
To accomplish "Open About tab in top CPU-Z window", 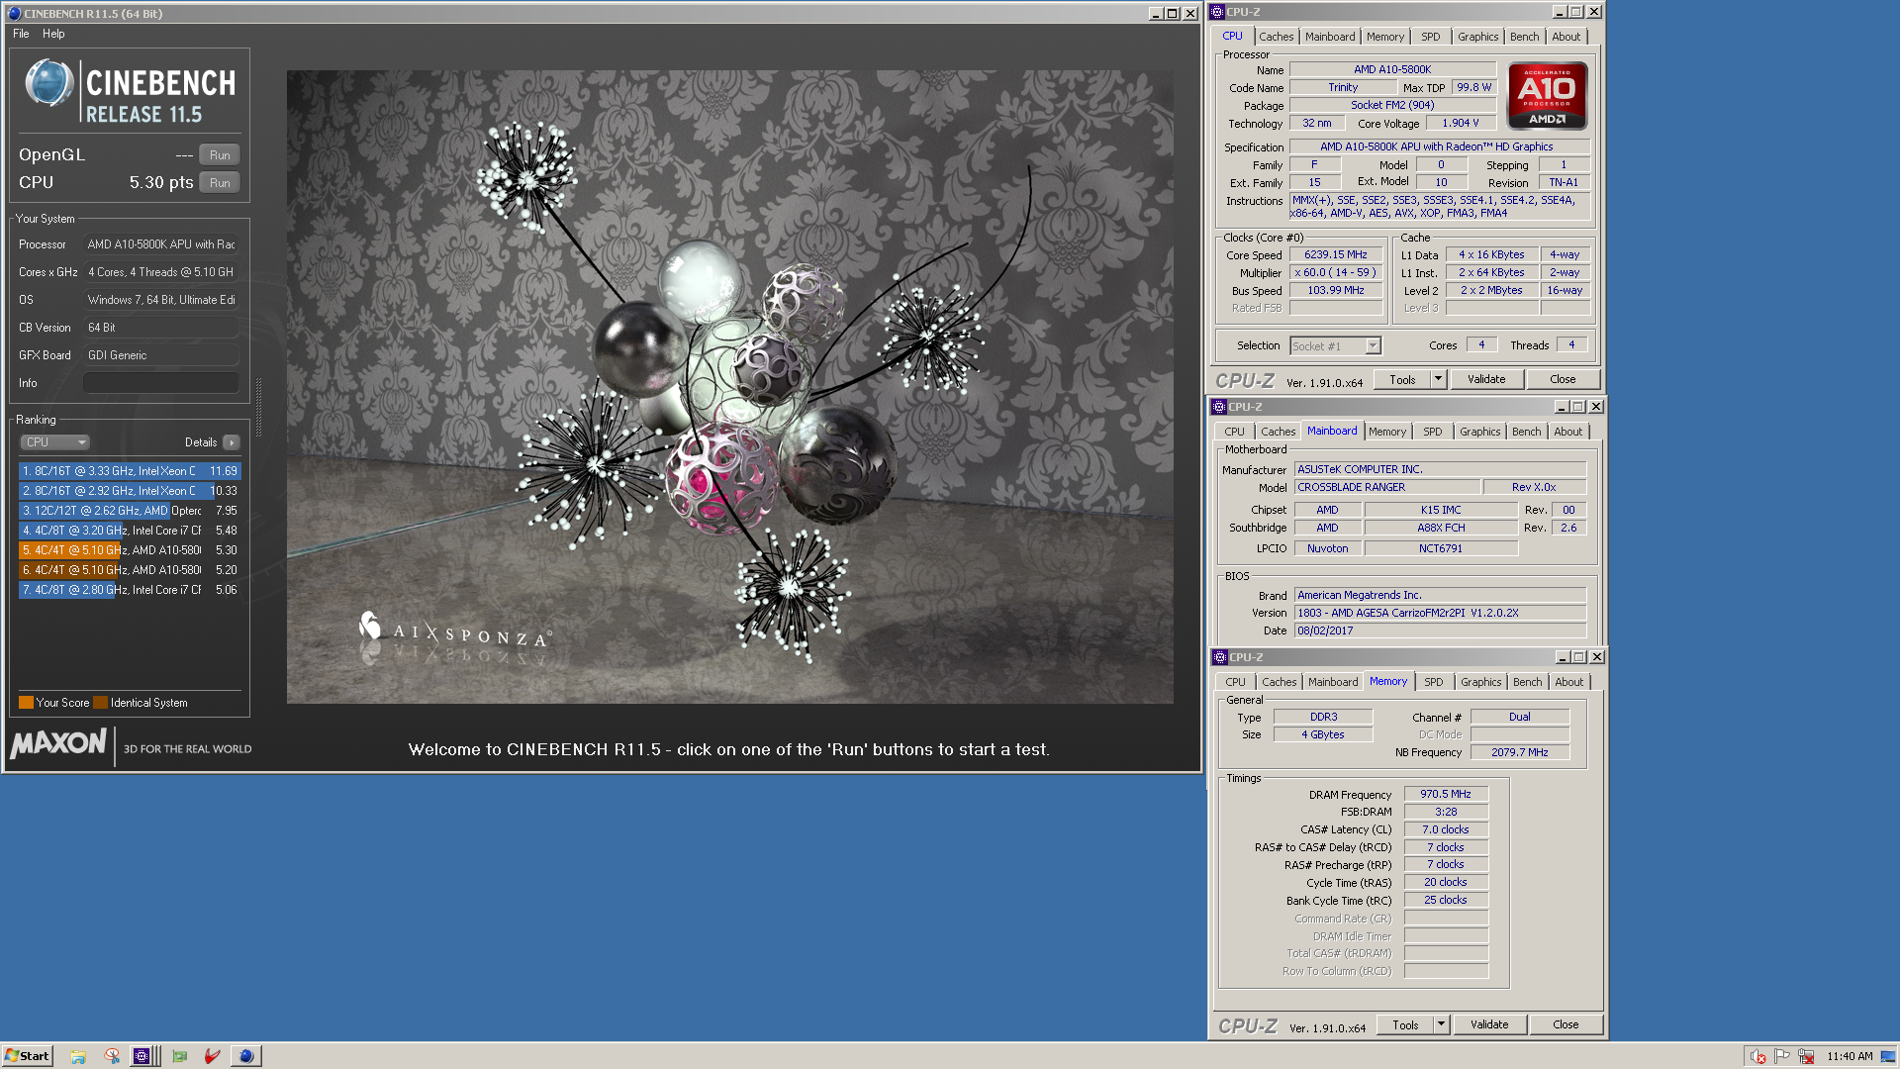I will [x=1566, y=37].
